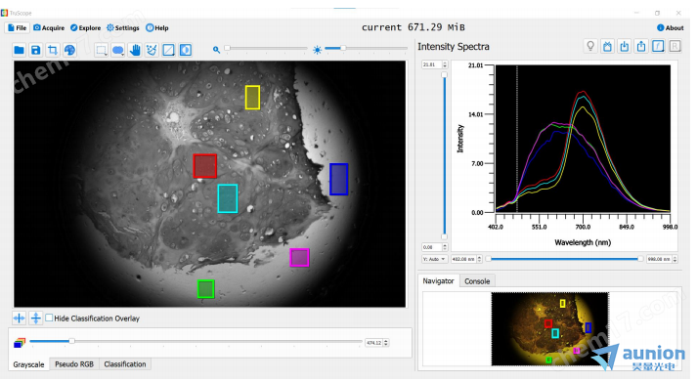Screen dimensions: 697x382
Task: Click the import download icon in spectra toolbar
Action: [x=624, y=46]
